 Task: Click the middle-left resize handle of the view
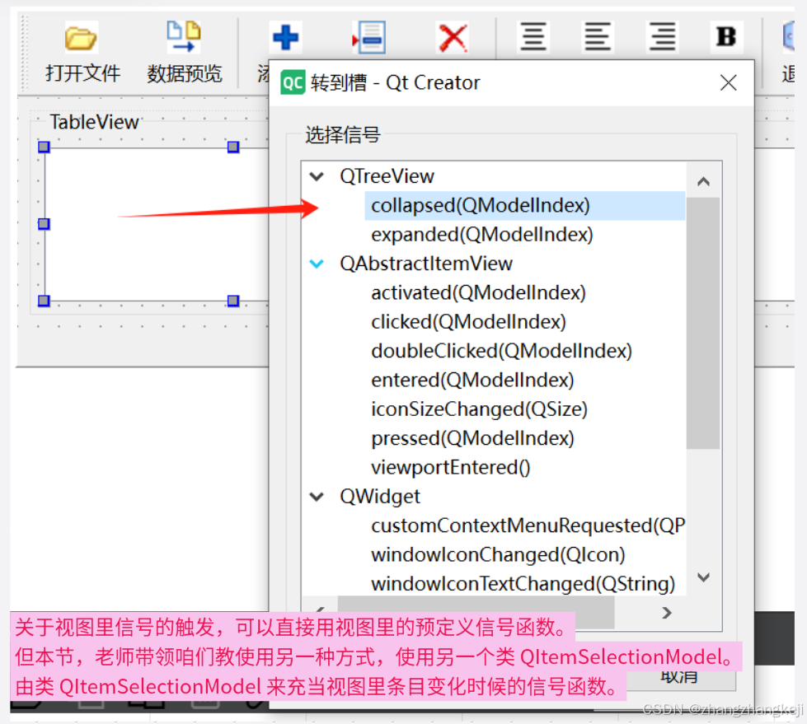click(x=44, y=224)
